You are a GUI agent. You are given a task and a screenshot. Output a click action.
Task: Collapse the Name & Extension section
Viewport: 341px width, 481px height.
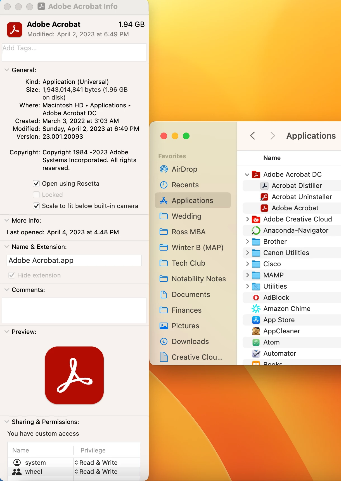click(7, 247)
